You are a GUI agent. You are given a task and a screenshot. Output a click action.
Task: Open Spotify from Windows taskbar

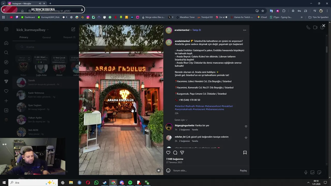click(130, 183)
